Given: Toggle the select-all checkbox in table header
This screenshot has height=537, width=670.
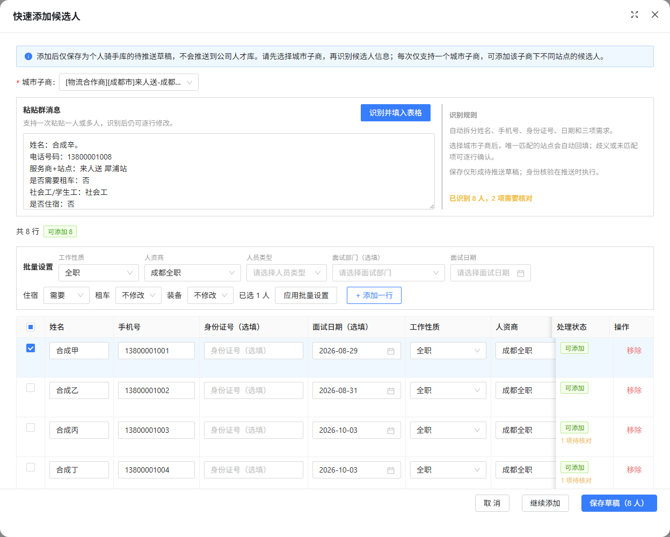Looking at the screenshot, I should [x=31, y=327].
